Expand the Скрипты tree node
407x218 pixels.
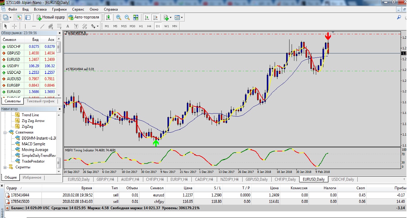[x=5, y=167]
